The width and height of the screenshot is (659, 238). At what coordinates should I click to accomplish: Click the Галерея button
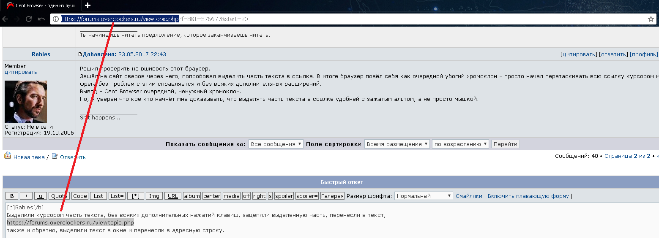click(333, 196)
